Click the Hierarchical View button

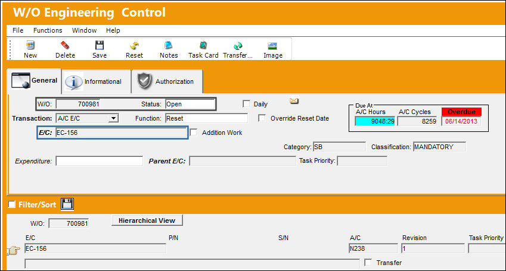pyautogui.click(x=147, y=220)
